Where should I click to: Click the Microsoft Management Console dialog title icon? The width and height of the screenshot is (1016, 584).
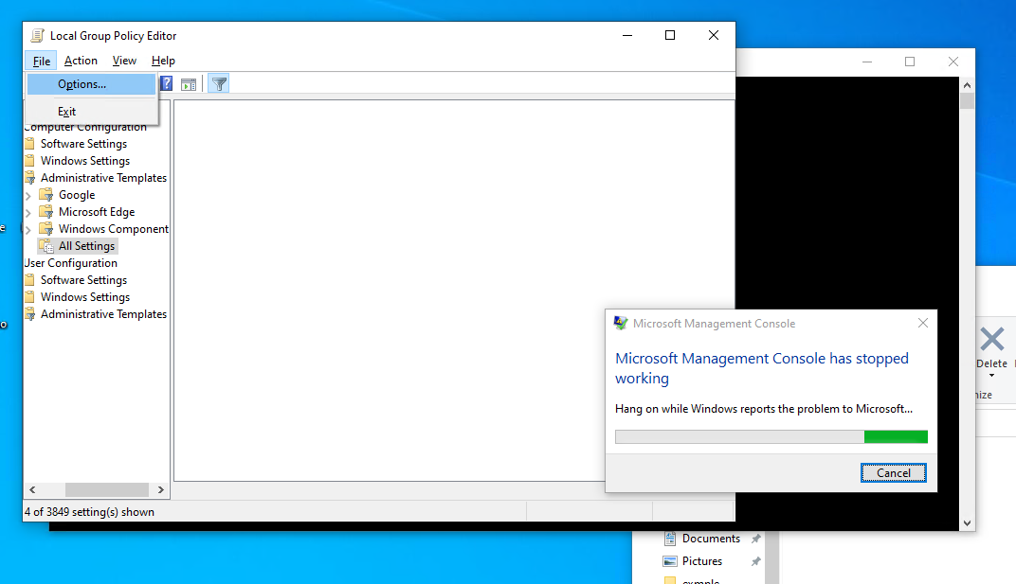point(621,323)
